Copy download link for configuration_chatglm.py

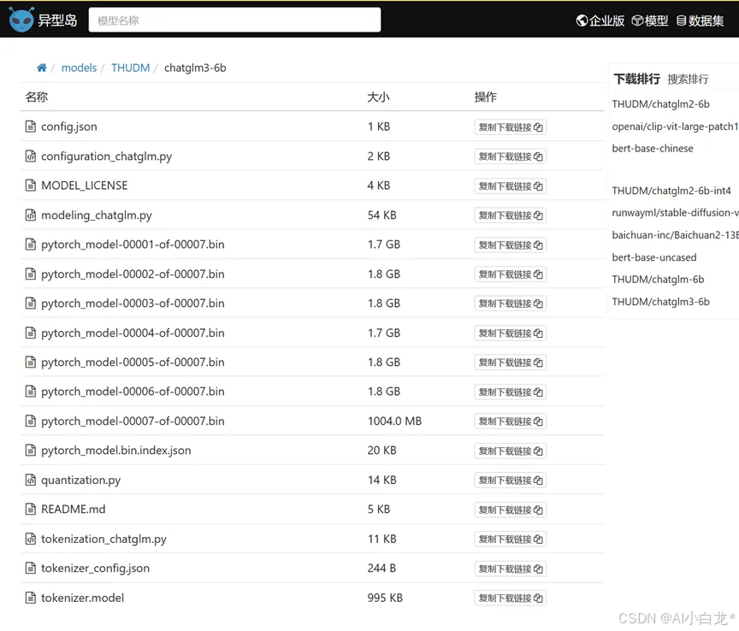click(x=511, y=156)
